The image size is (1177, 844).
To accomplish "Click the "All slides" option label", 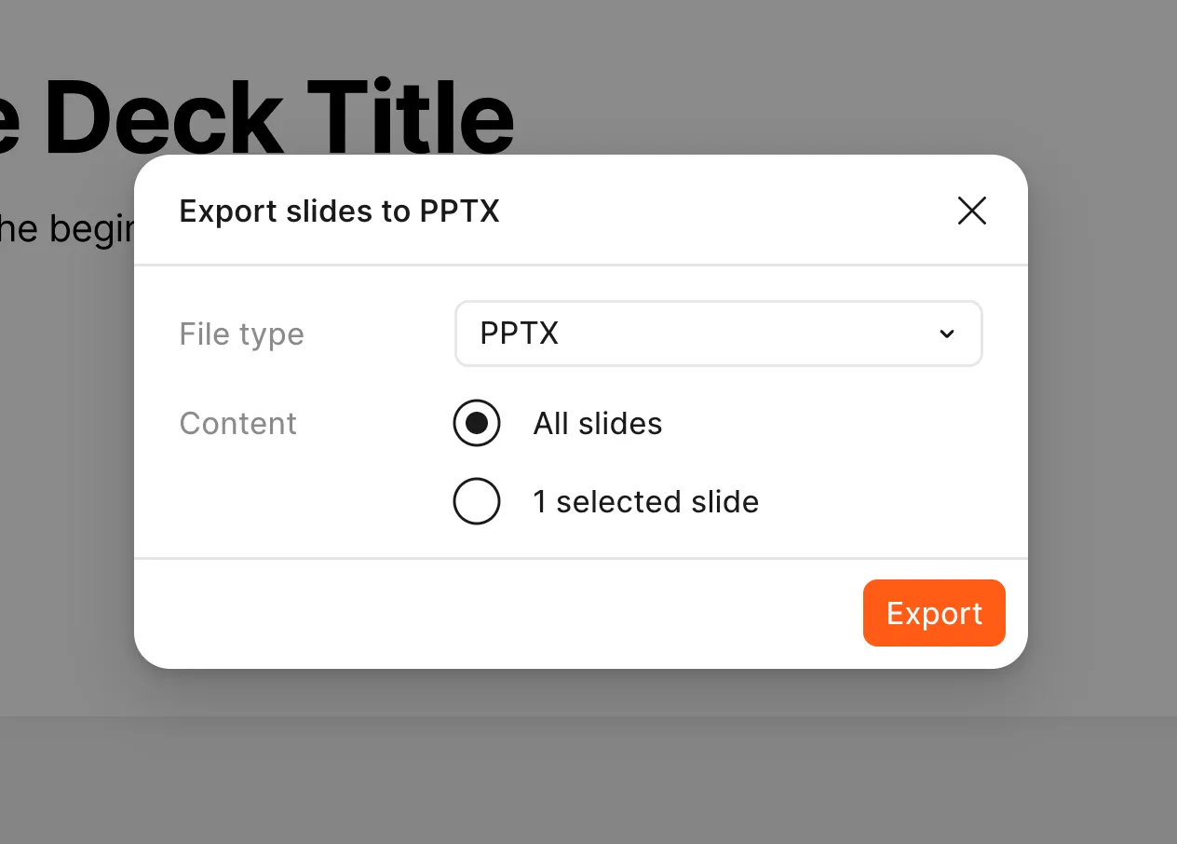I will pos(597,424).
